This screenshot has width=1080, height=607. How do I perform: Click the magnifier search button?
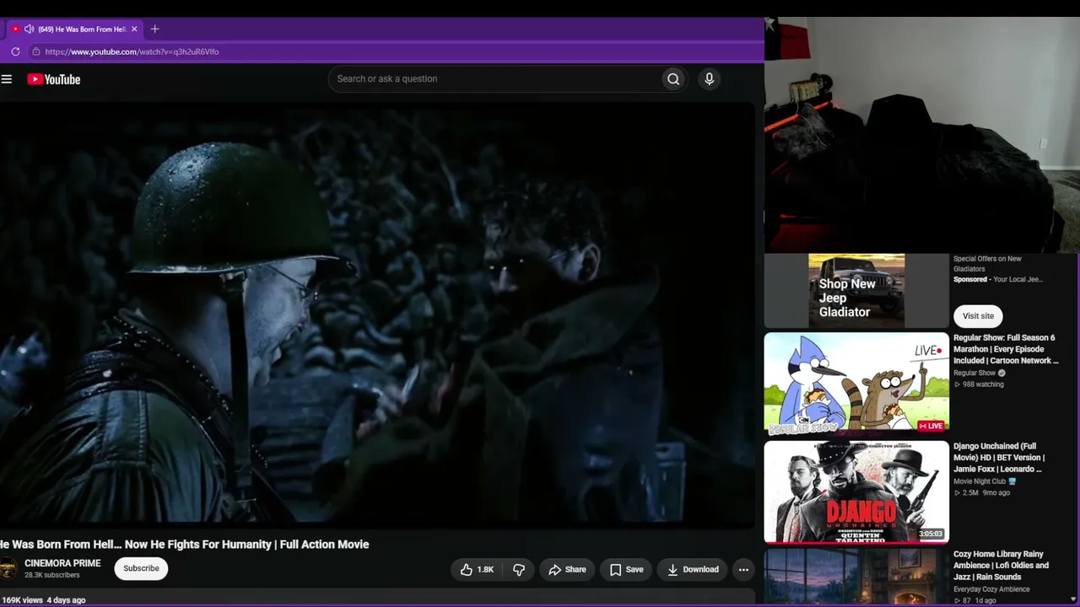pos(673,79)
